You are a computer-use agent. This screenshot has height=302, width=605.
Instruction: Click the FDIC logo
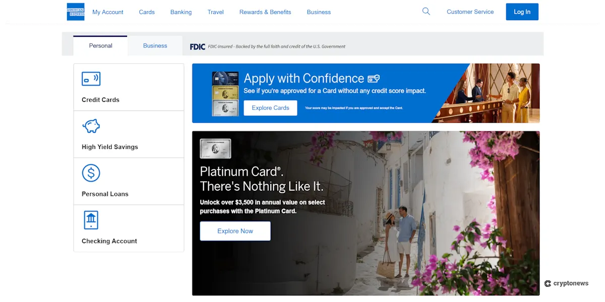click(x=196, y=46)
